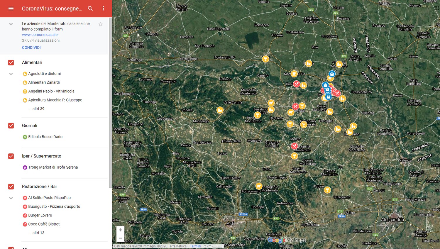Toggle the Alimentari layer checkbox

tap(11, 62)
